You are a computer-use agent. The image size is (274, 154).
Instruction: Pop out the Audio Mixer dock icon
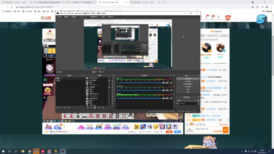pyautogui.click(x=174, y=76)
